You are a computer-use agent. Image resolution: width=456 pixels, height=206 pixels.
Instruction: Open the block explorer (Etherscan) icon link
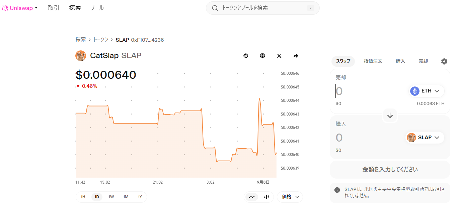point(246,56)
